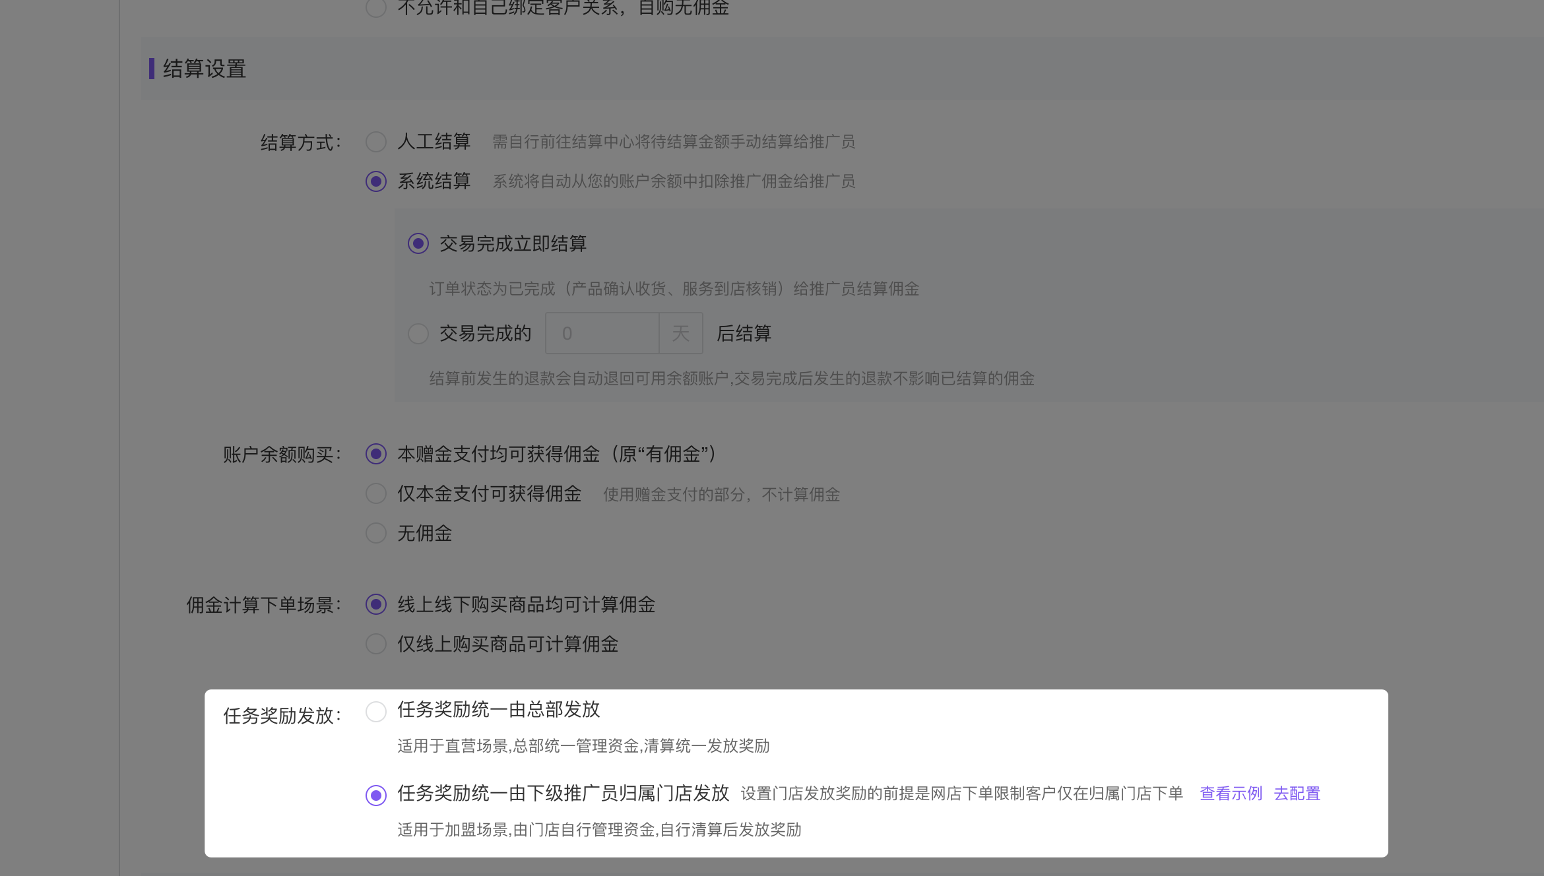This screenshot has width=1544, height=876.
Task: Select 交易完成的 N 天后结算 radio
Action: point(418,334)
